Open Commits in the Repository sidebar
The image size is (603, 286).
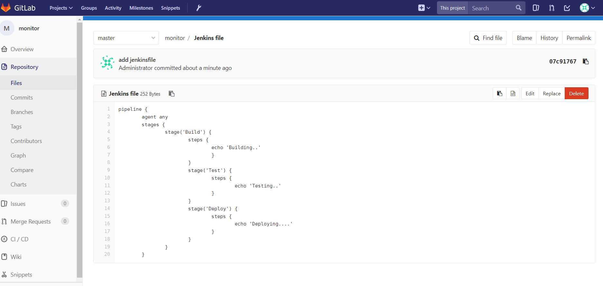tap(22, 98)
